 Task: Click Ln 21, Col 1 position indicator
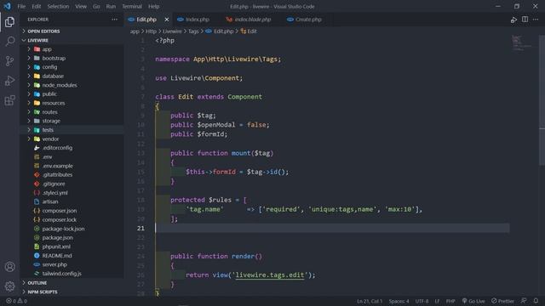369,301
